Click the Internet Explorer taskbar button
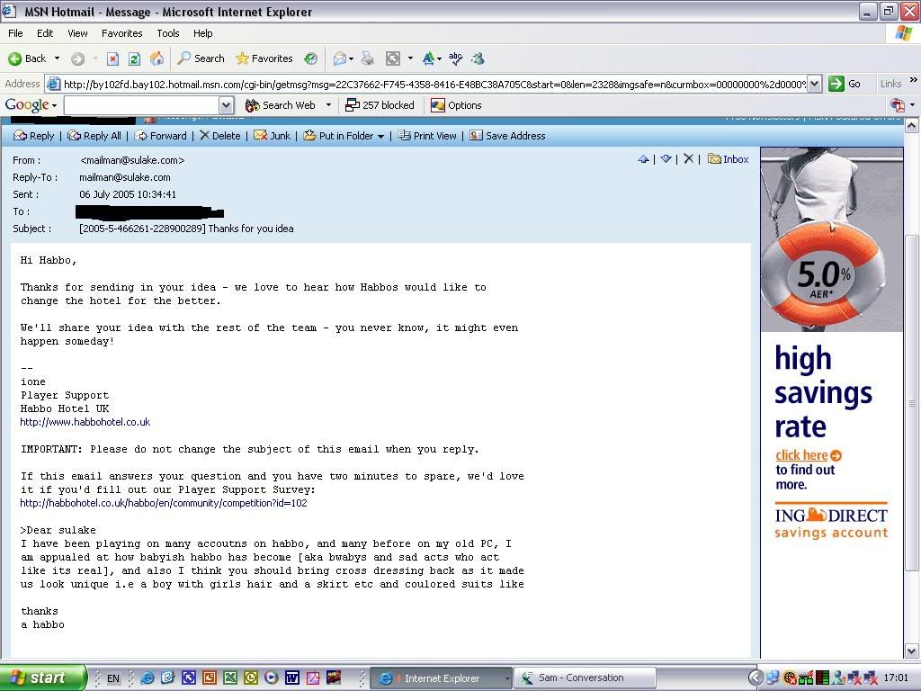 pos(442,678)
